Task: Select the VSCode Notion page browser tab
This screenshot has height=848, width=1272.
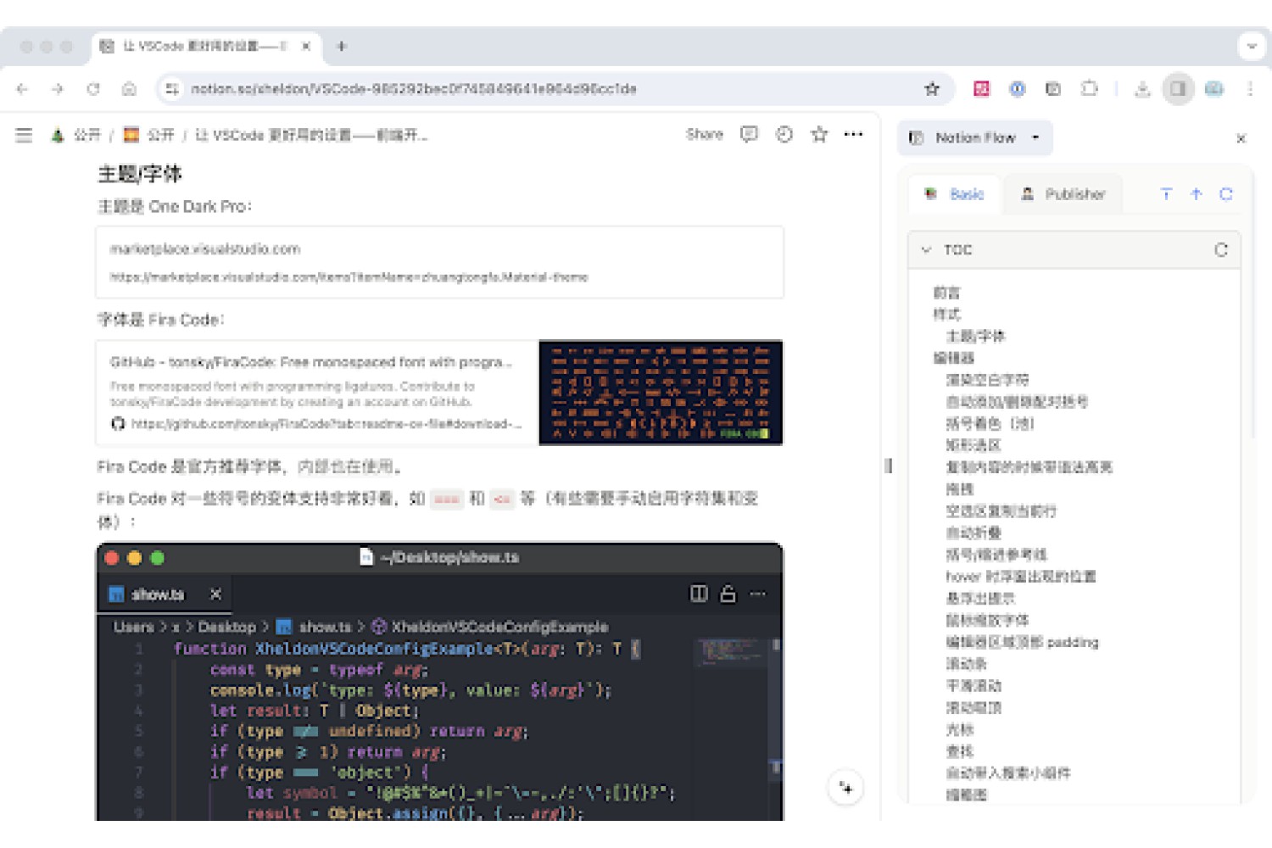Action: [206, 47]
